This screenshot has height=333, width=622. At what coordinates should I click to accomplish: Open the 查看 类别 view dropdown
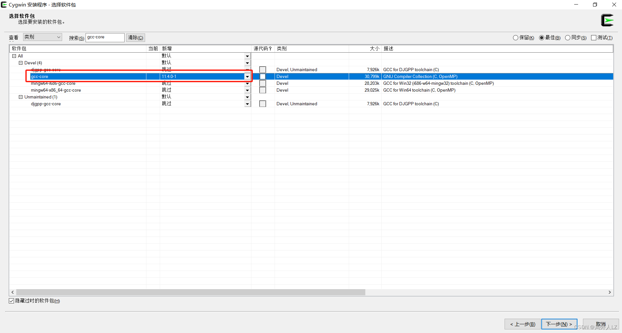[42, 37]
